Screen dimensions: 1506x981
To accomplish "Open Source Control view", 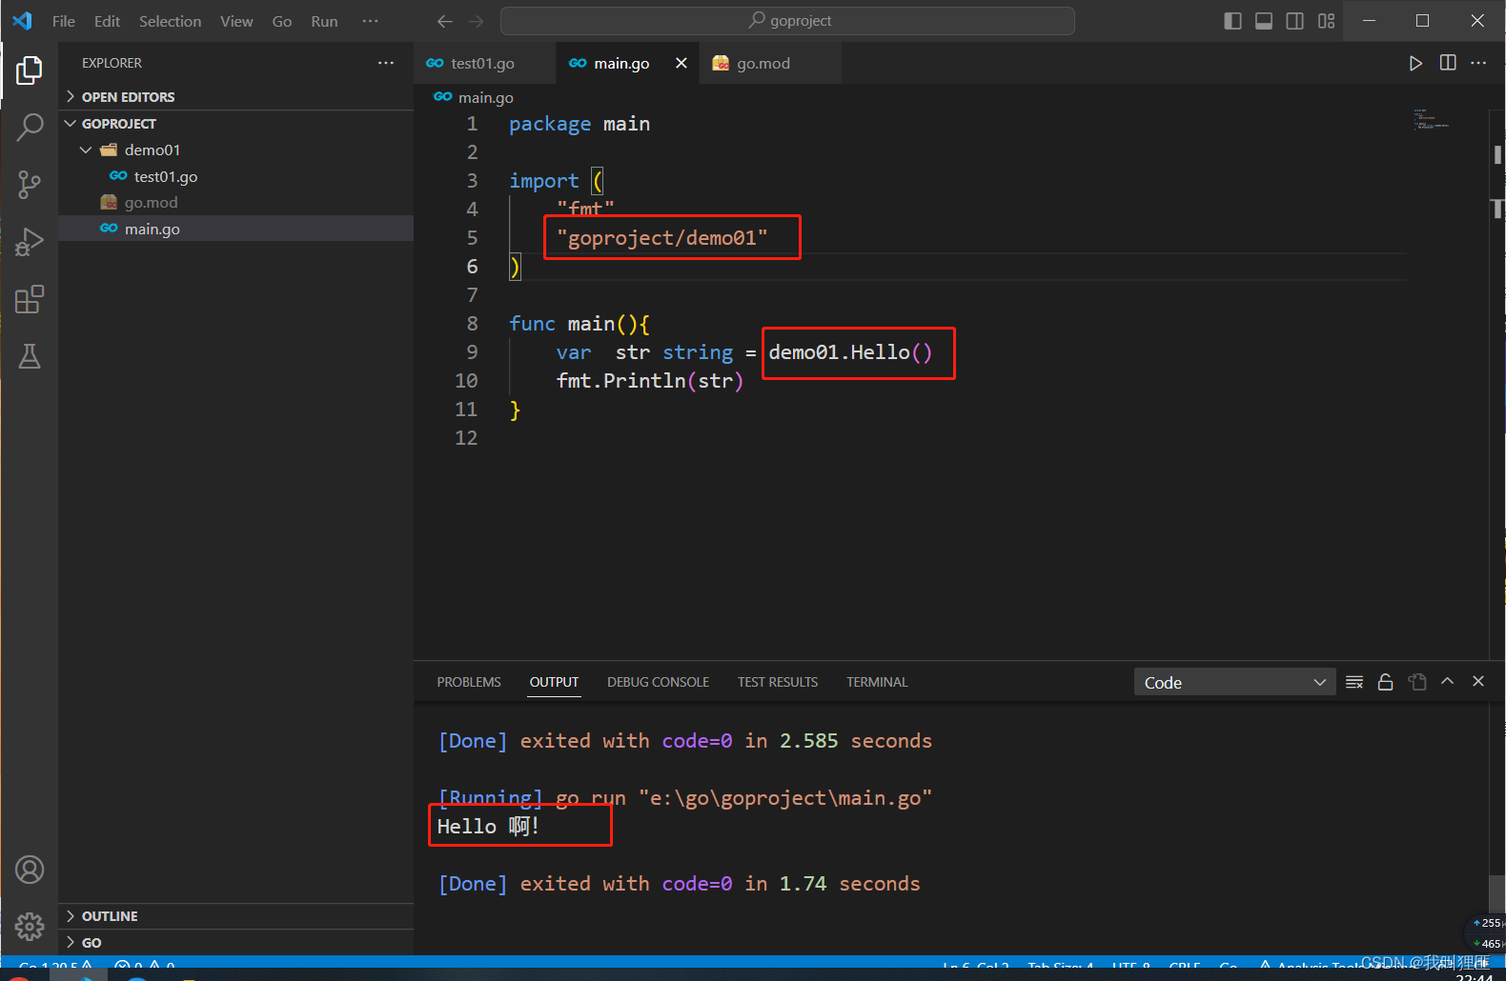I will [30, 185].
